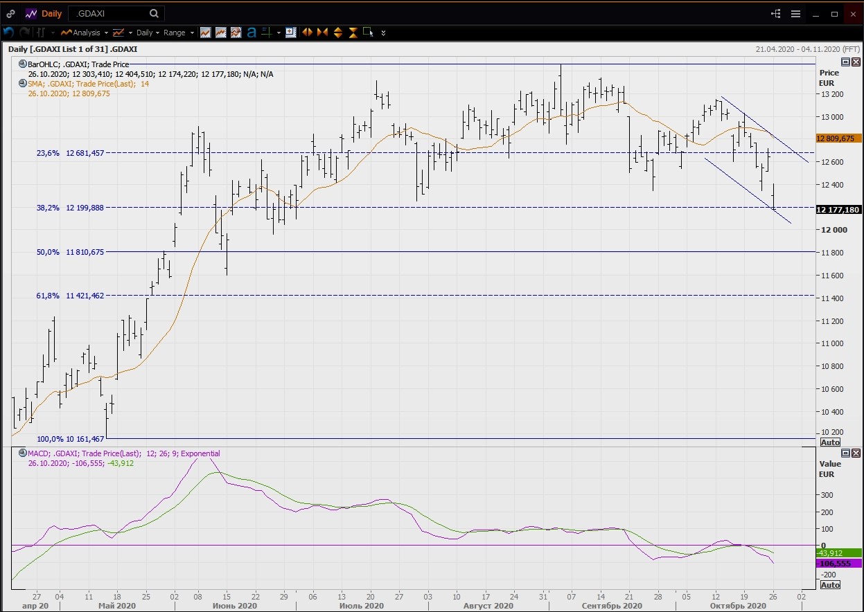
Task: Toggle Auto scale on price axis
Action: point(830,442)
